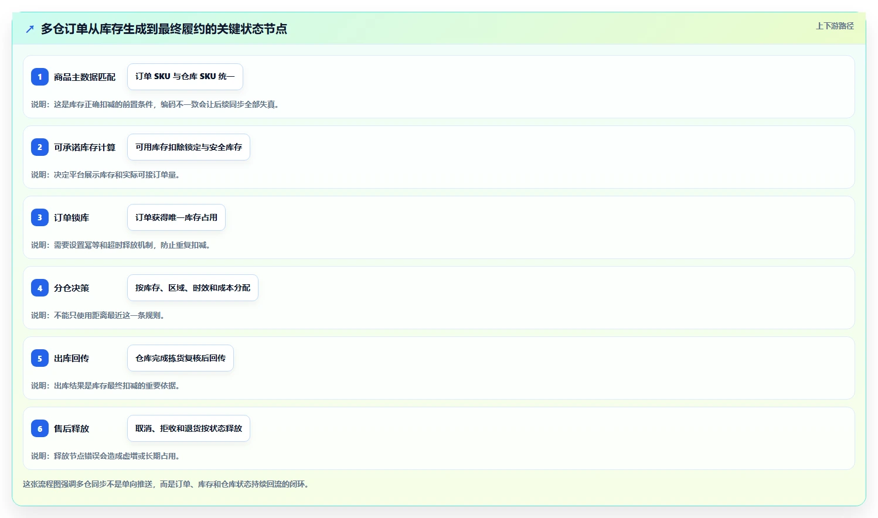Viewport: 878px width, 518px height.
Task: Click the 可用库存扣除锁定与安全库存 chip
Action: click(x=189, y=147)
